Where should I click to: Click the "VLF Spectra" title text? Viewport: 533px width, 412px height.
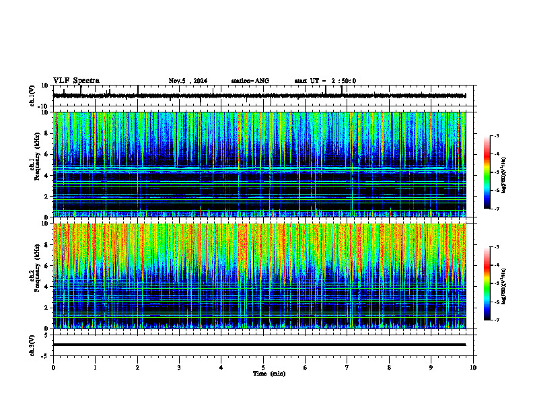coord(76,81)
